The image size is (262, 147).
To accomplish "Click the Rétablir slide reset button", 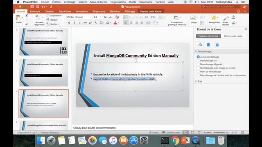I will (52, 20).
